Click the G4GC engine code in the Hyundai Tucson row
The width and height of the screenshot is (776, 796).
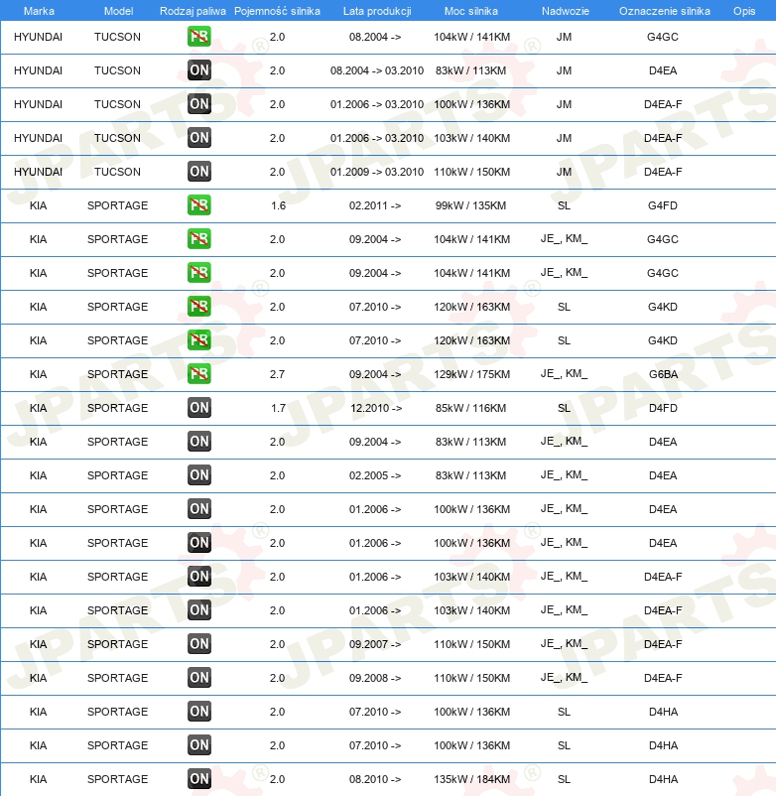(663, 37)
